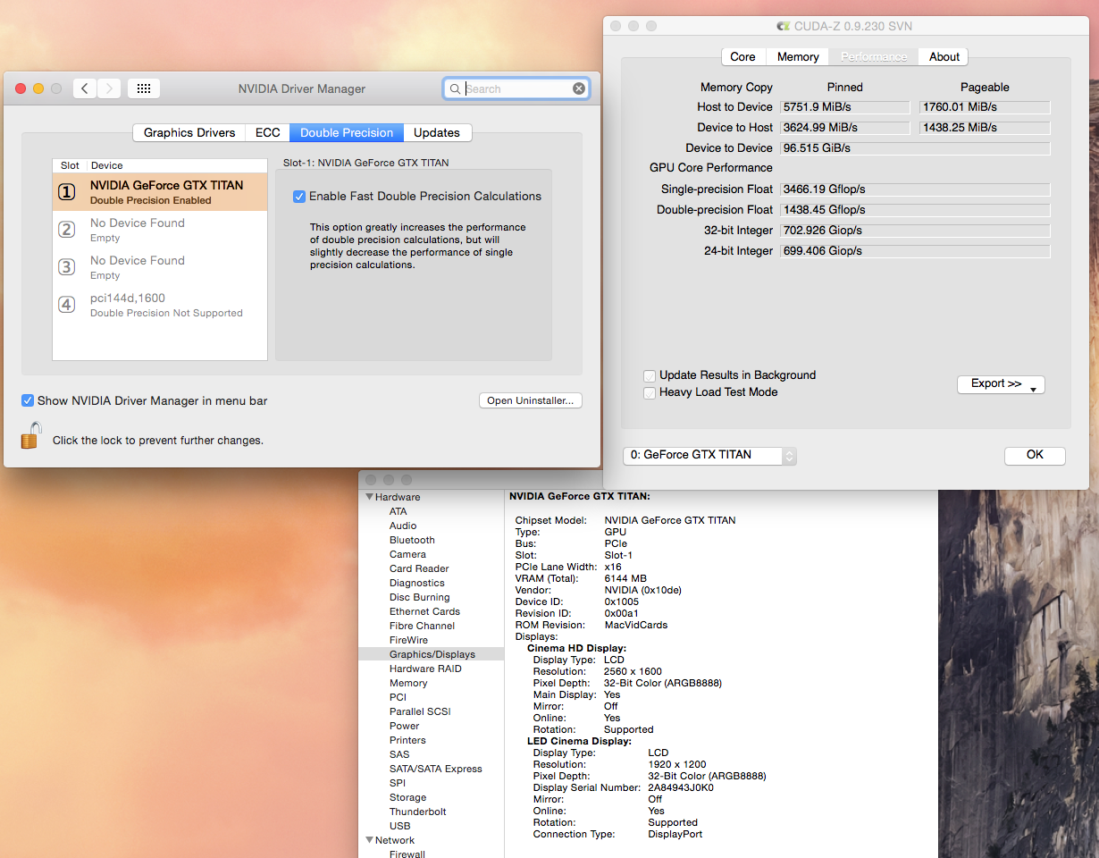The image size is (1099, 858).
Task: Select USB in the Hardware list
Action: pyautogui.click(x=399, y=826)
